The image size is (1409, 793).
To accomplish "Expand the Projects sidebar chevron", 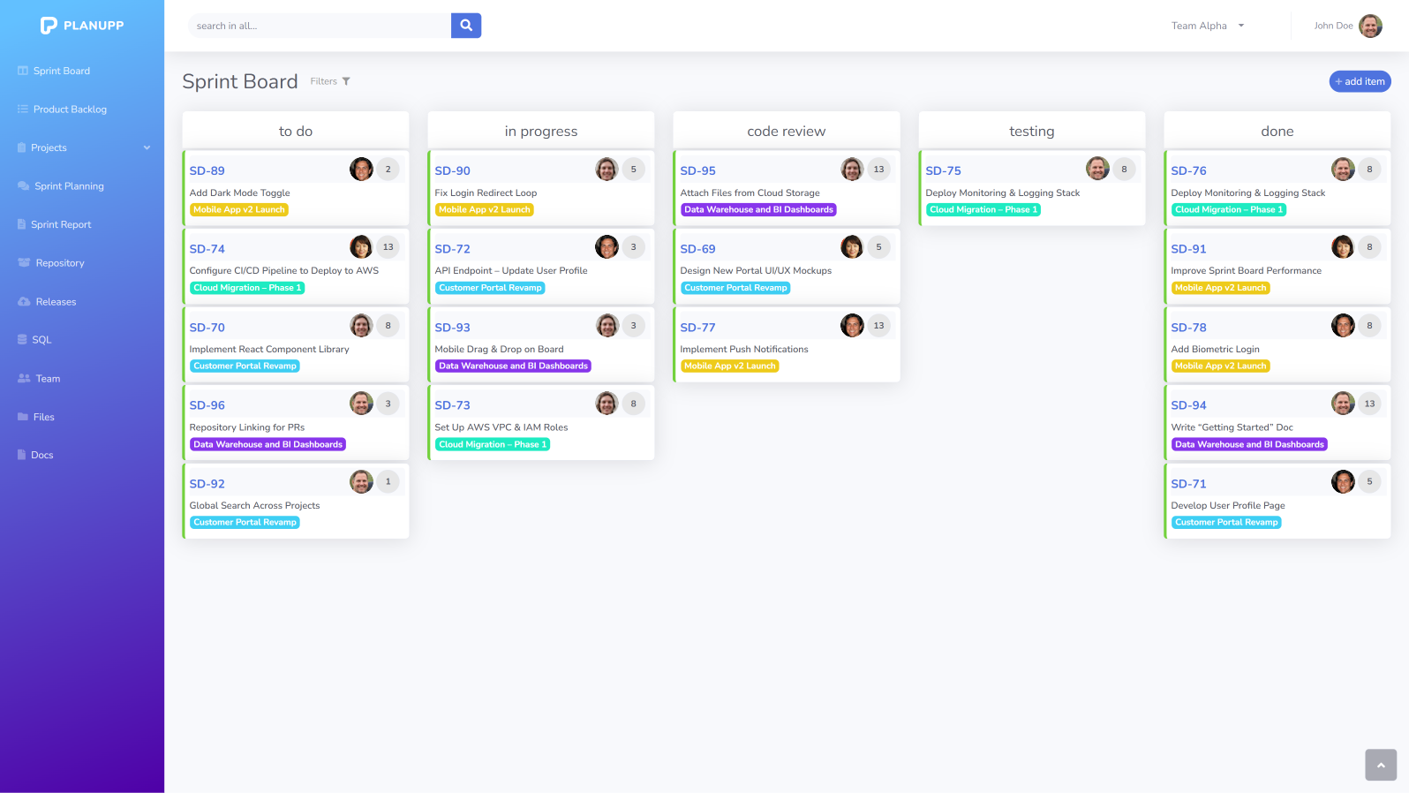I will [x=147, y=147].
